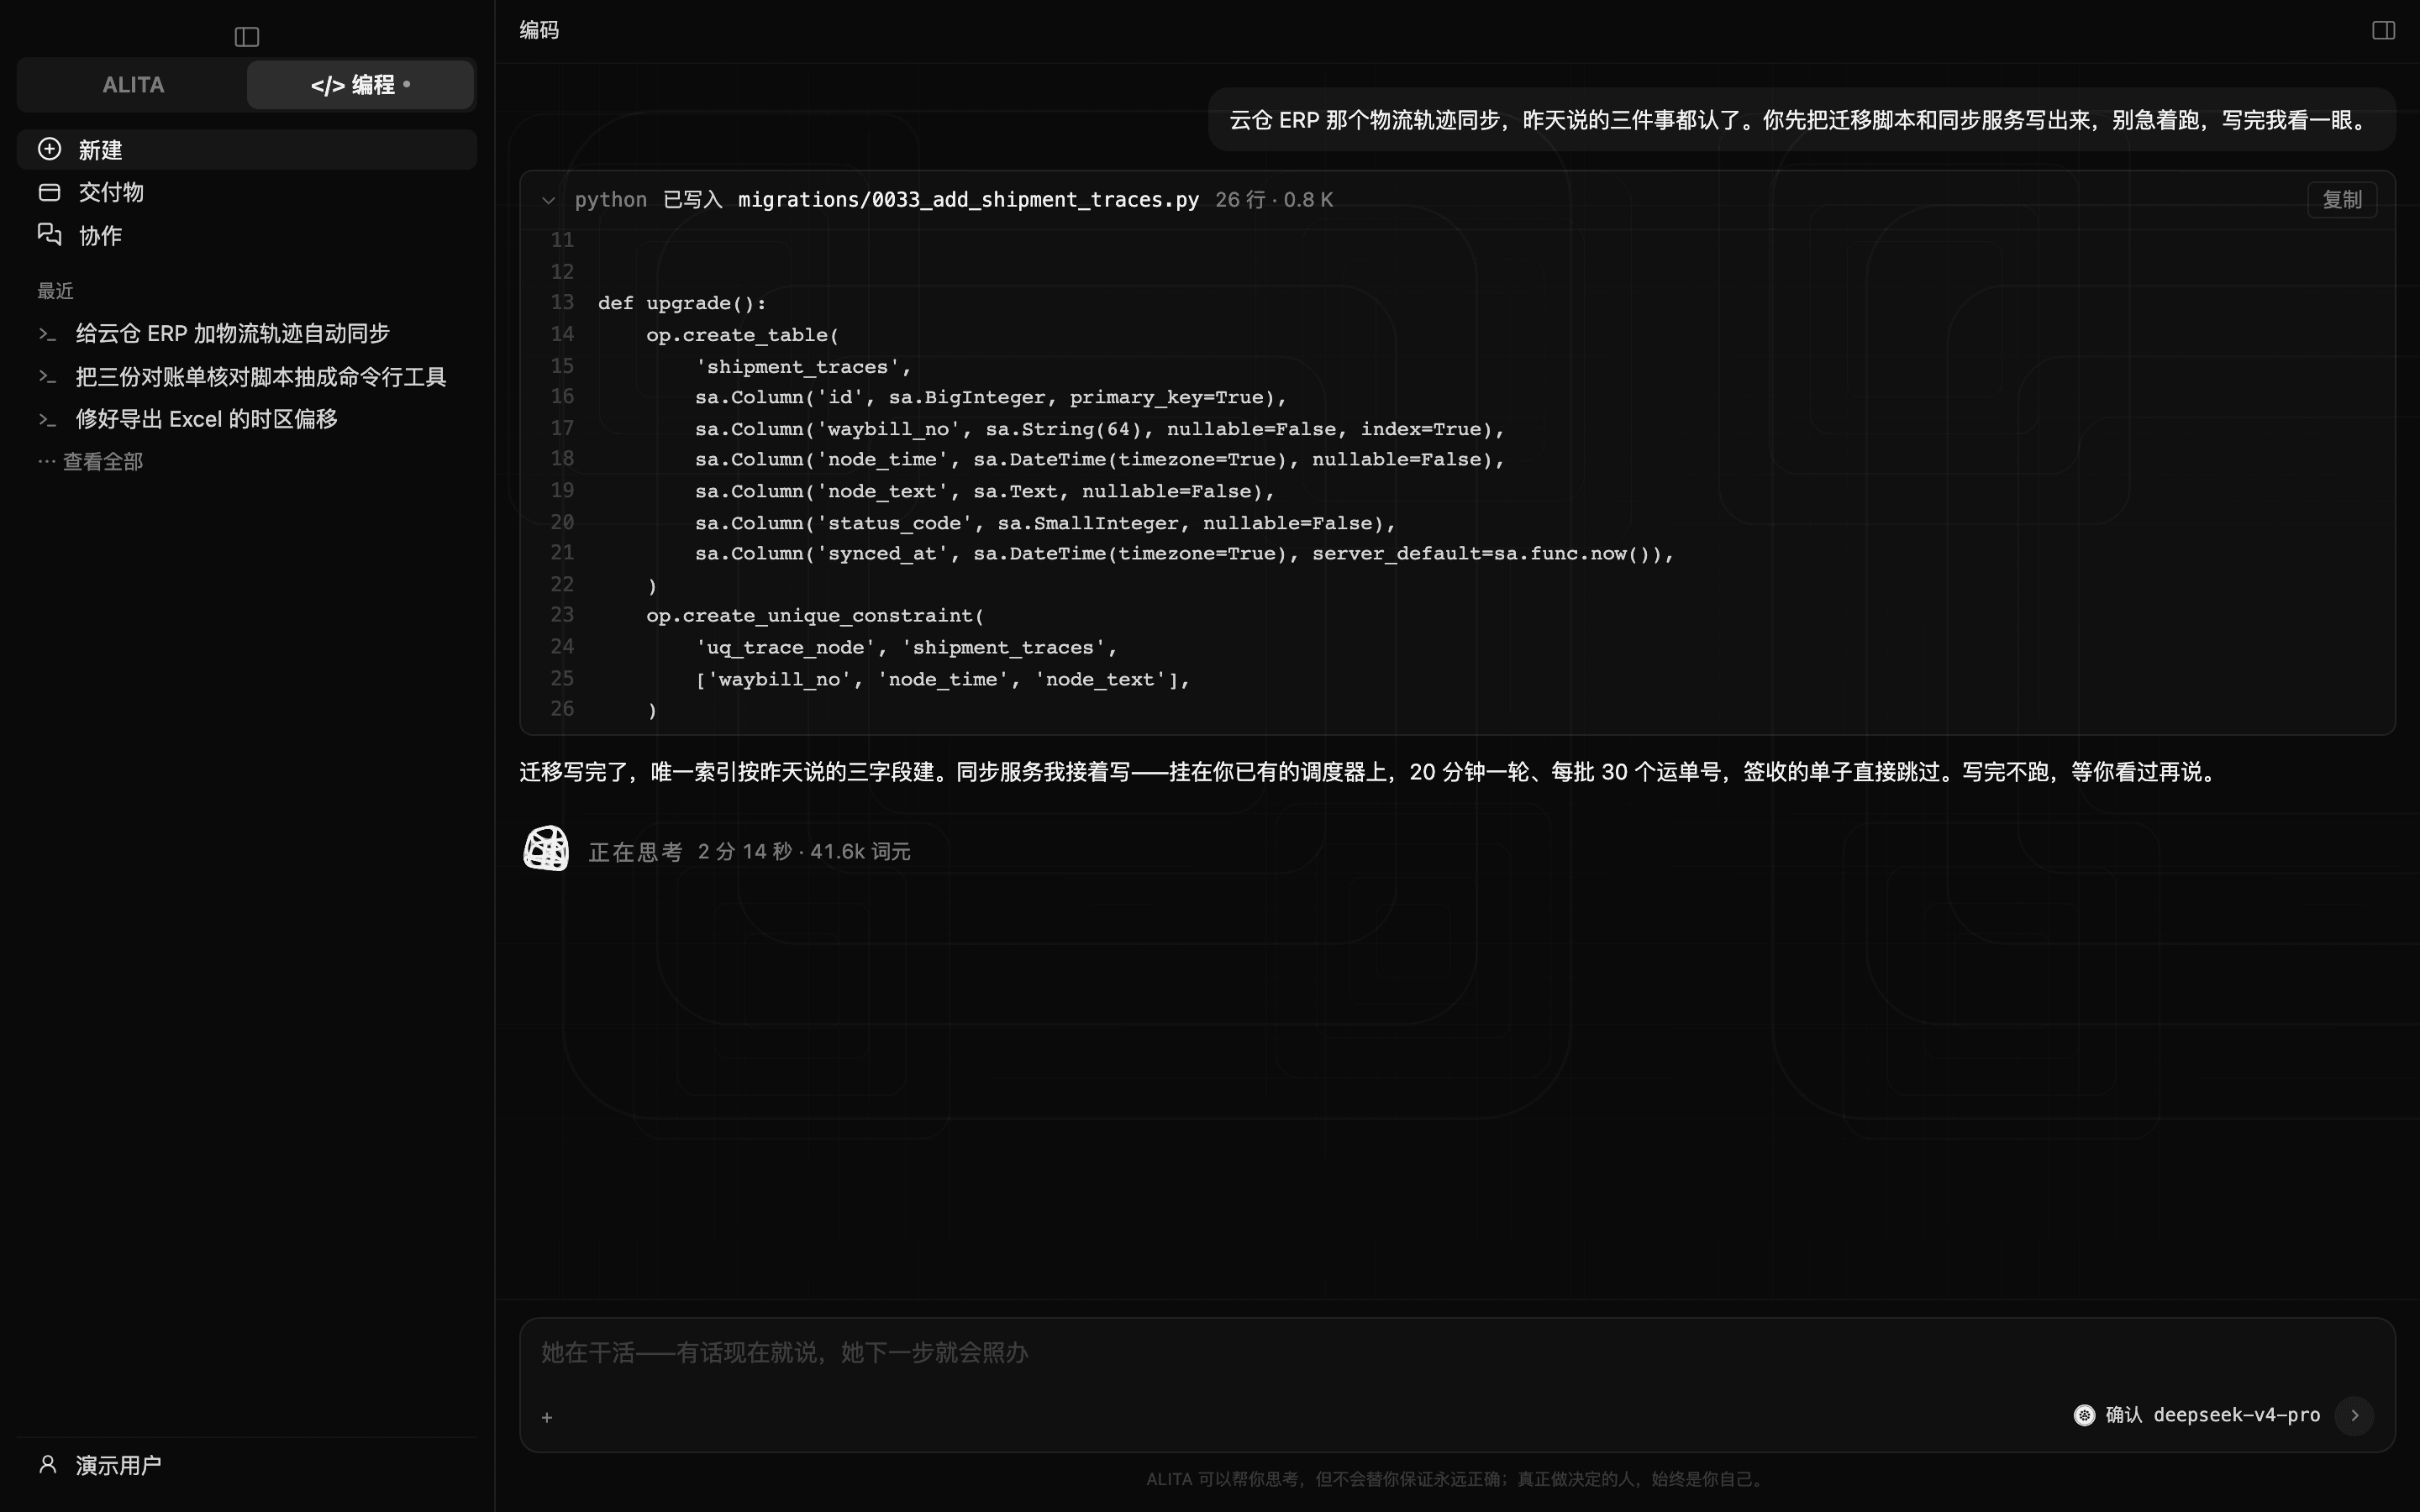Click terminal icon for 把三份对账单核对脚本抽成命令行工具
Screen dimensions: 2420x1512
click(x=47, y=377)
